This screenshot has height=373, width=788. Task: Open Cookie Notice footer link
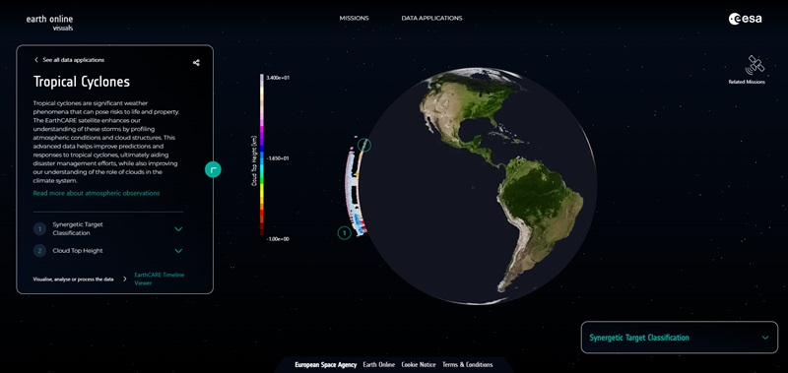coord(419,365)
